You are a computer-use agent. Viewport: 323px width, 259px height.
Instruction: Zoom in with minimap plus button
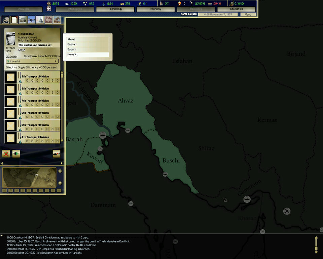[x=60, y=171]
